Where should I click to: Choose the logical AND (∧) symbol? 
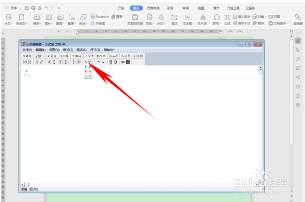pyautogui.click(x=86, y=76)
